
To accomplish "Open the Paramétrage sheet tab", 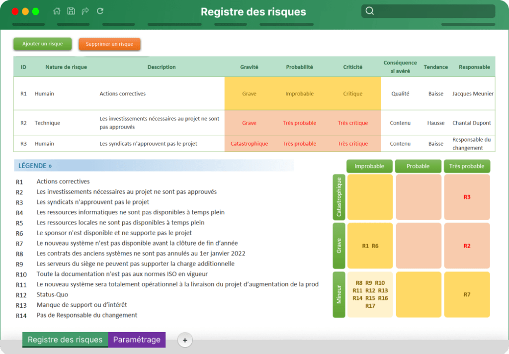I will [x=137, y=340].
